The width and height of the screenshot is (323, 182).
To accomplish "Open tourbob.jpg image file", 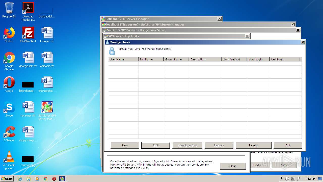I will 28,161.
